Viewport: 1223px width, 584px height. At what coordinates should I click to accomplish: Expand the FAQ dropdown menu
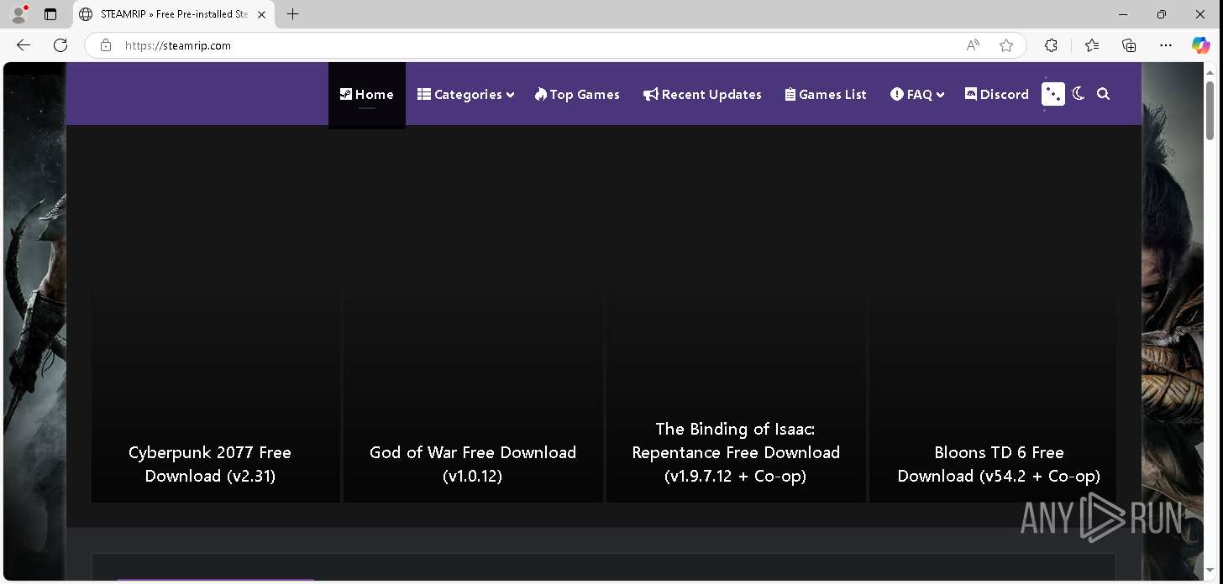[917, 95]
